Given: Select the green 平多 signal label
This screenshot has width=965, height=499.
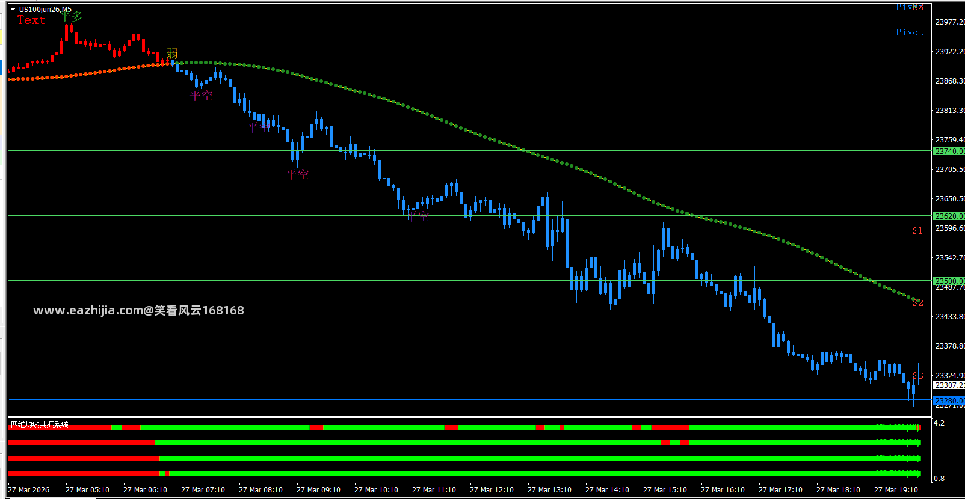Looking at the screenshot, I should click(71, 16).
